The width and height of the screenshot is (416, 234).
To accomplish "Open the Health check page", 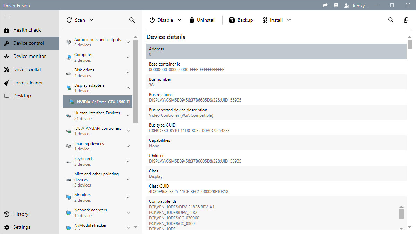I will click(x=27, y=30).
